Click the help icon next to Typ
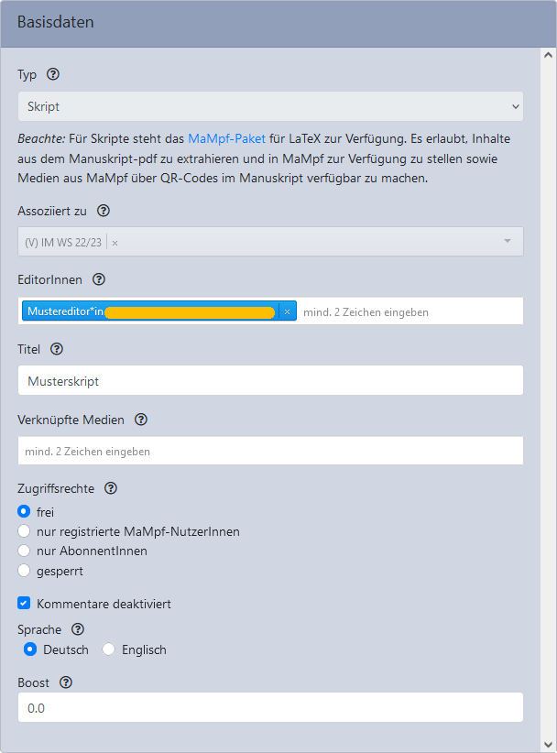The image size is (557, 753). (53, 74)
